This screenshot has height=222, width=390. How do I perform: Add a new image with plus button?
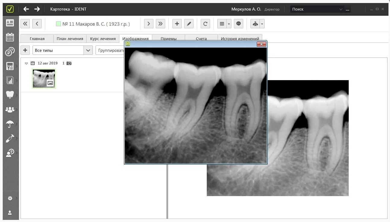coord(25,50)
